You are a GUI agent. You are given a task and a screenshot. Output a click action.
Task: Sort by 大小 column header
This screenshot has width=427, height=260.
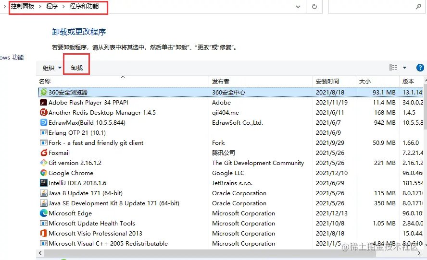tap(365, 81)
